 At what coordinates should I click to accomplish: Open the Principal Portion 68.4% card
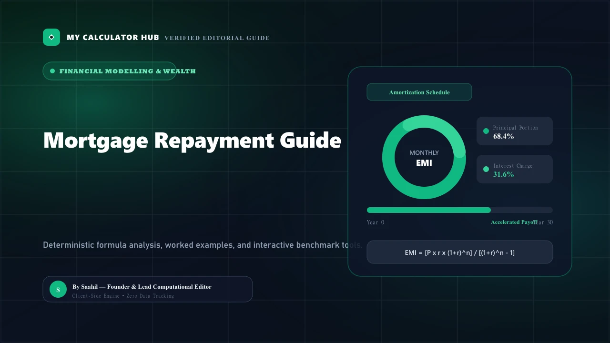[x=515, y=131]
